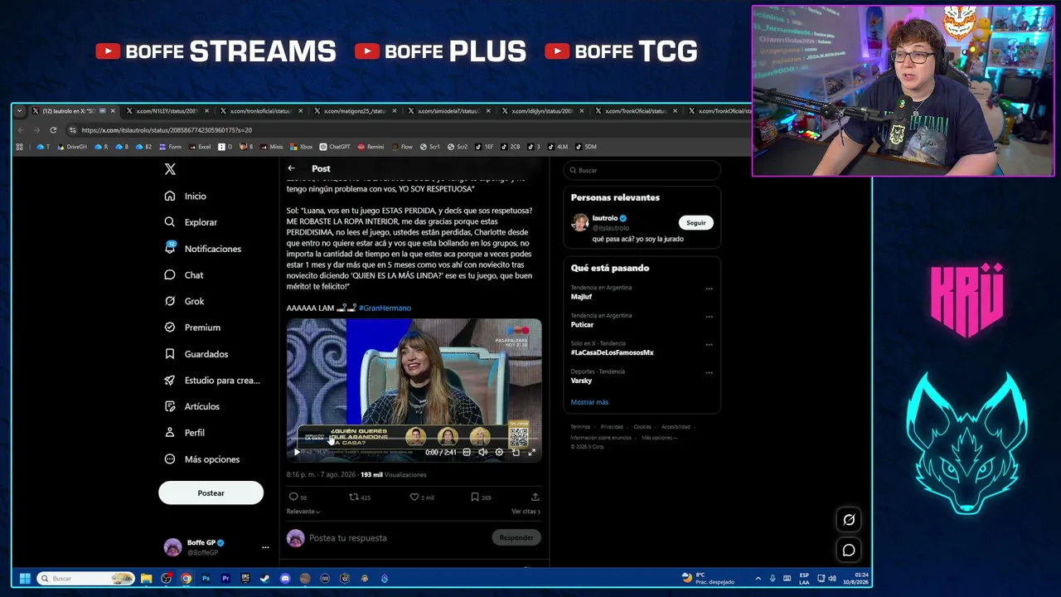
Task: Open options for Puticar trend
Action: [709, 317]
